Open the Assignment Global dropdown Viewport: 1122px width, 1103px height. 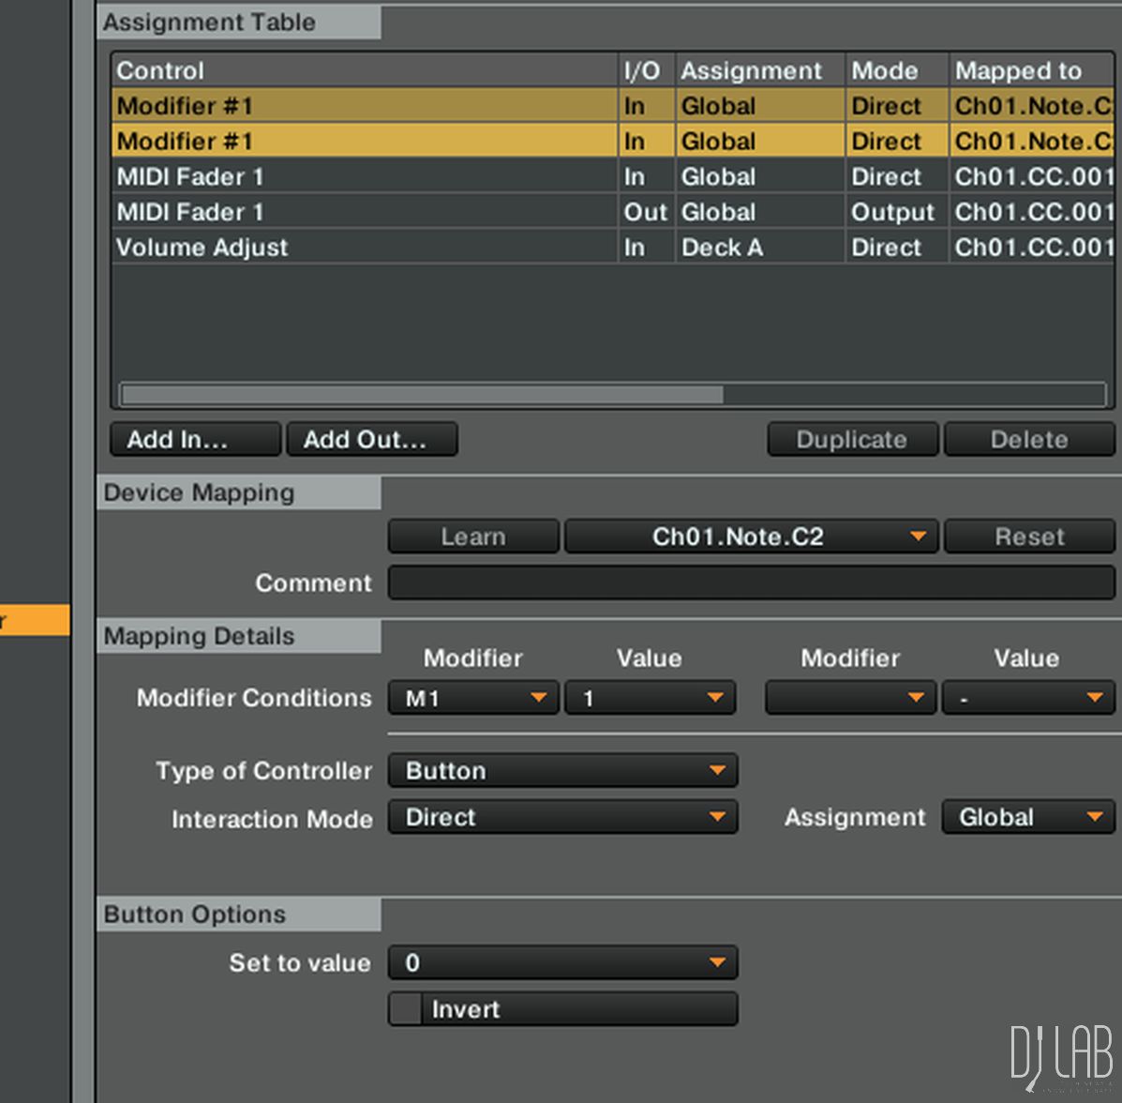click(1027, 817)
